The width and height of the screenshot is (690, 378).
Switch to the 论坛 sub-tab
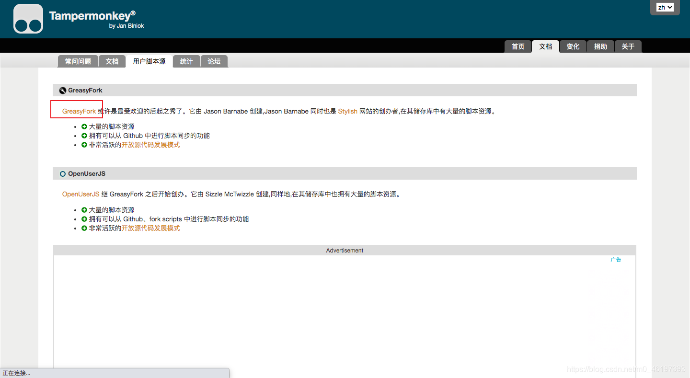click(214, 61)
